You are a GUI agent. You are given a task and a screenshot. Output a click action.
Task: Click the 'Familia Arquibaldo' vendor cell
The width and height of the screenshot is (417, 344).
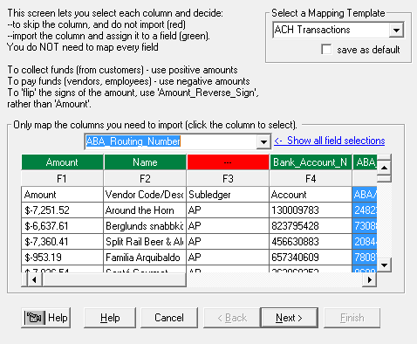[145, 258]
